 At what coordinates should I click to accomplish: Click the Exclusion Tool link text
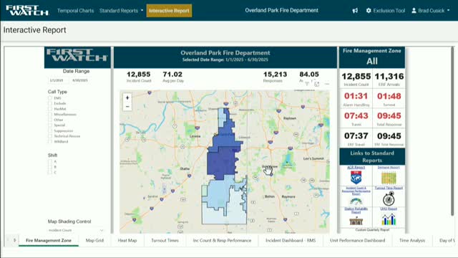click(x=389, y=11)
